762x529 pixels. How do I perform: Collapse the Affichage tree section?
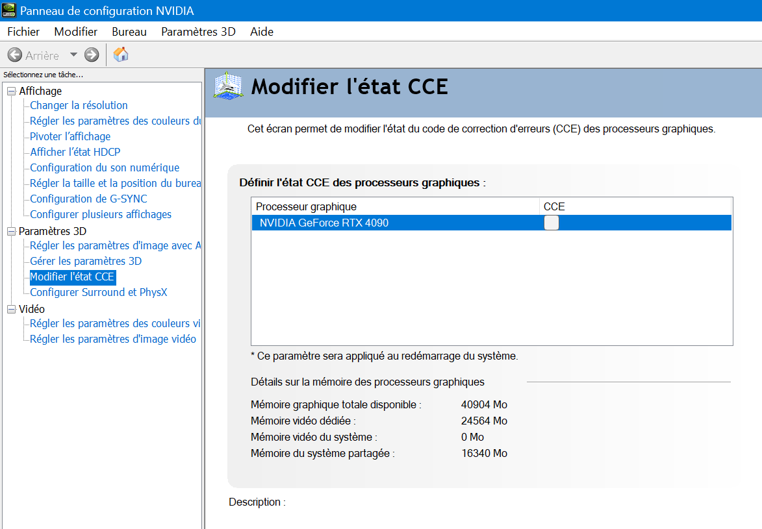coord(11,92)
